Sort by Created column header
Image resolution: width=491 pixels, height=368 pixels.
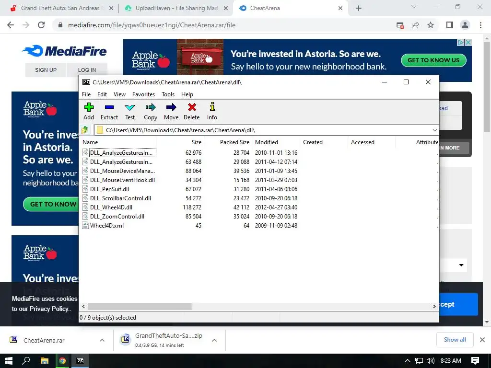[324, 142]
